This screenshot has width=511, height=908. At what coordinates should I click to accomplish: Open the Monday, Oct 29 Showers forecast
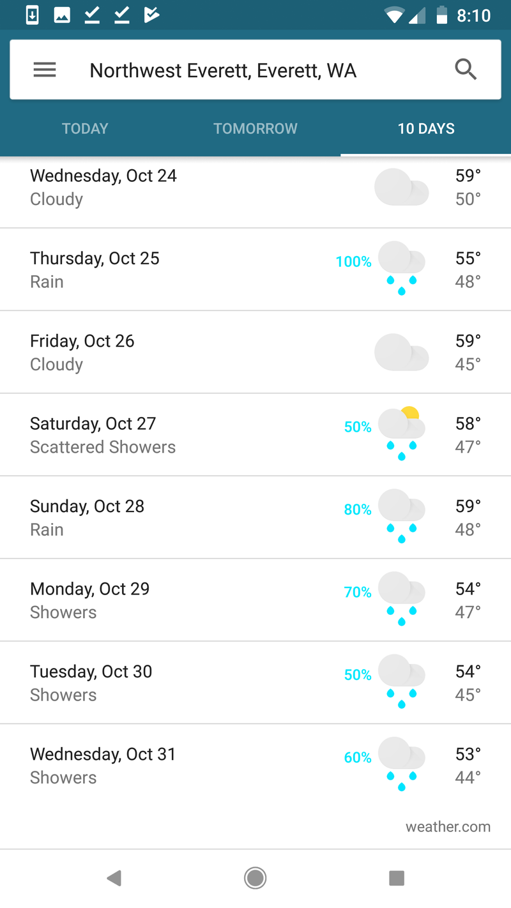point(256,600)
